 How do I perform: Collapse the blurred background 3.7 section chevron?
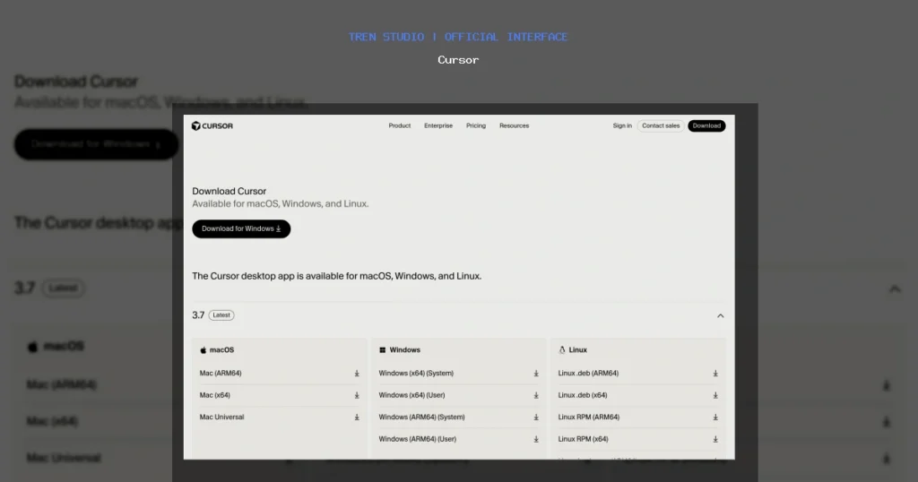click(x=895, y=288)
